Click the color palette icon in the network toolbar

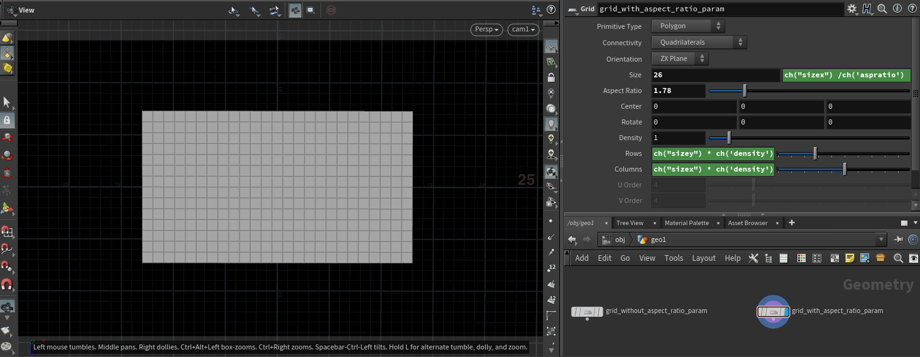click(801, 258)
